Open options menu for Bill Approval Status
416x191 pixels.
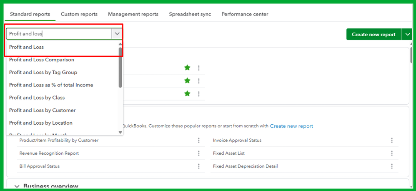pos(199,166)
